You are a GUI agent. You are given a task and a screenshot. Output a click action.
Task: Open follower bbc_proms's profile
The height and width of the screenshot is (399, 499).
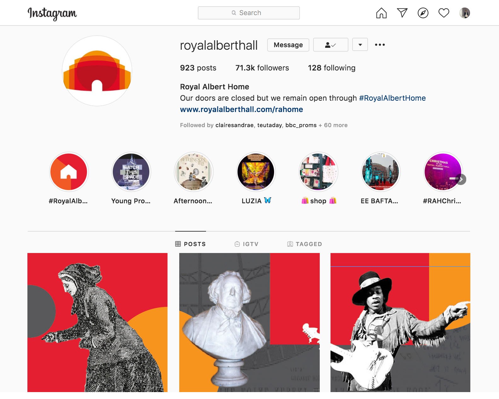tap(301, 125)
